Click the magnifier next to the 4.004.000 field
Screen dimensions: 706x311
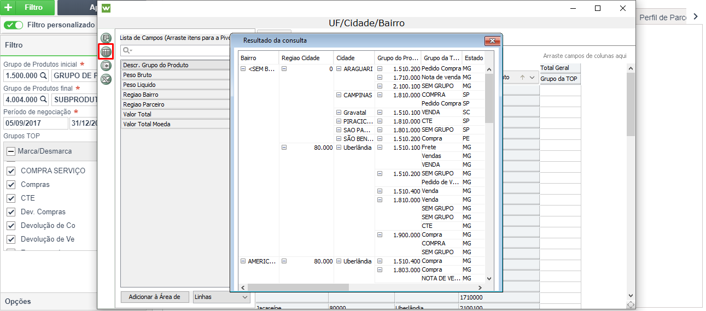coord(43,99)
